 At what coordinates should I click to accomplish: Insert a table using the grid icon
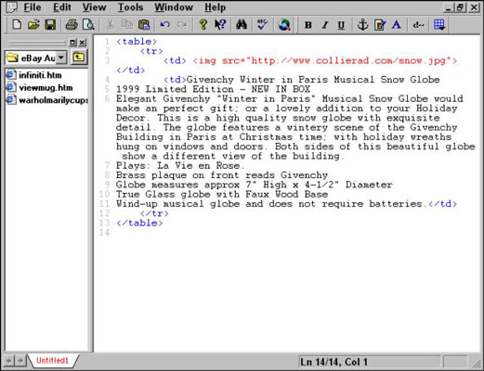[439, 24]
